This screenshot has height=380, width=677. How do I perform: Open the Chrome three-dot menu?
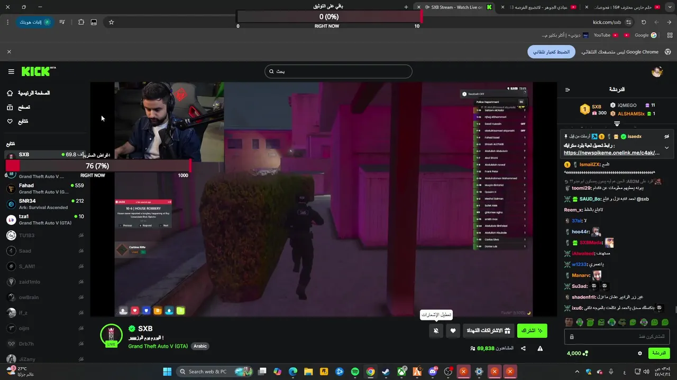[x=7, y=22]
